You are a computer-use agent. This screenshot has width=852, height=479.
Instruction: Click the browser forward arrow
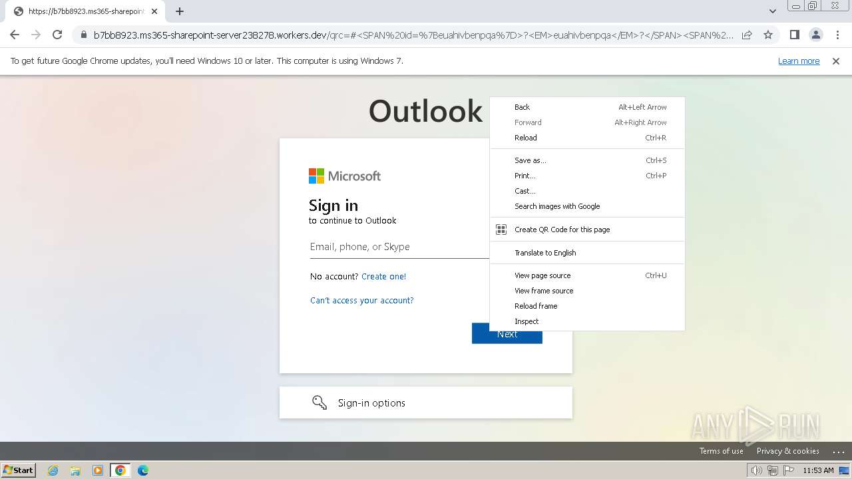click(x=36, y=35)
